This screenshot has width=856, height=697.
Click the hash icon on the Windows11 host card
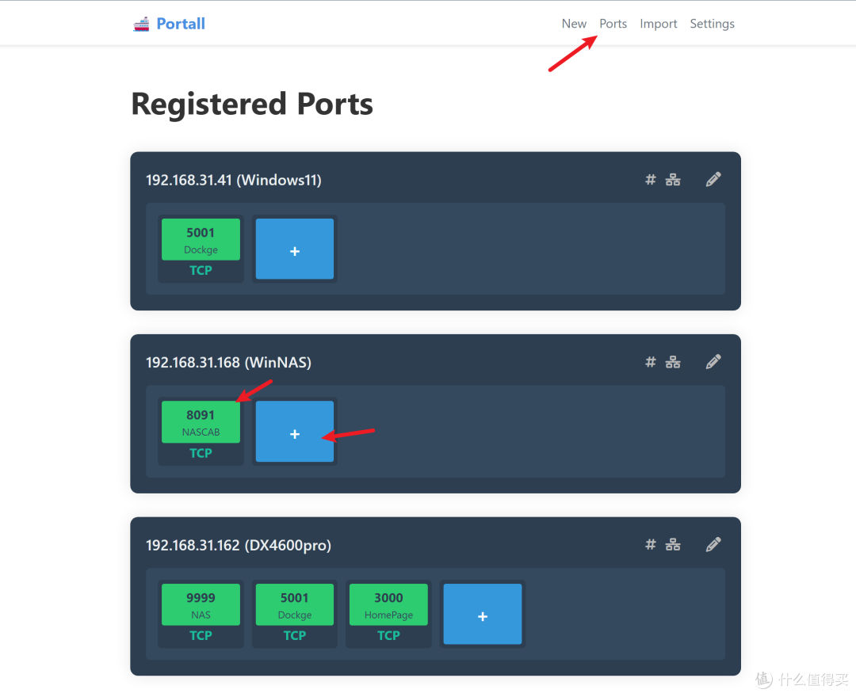click(650, 179)
